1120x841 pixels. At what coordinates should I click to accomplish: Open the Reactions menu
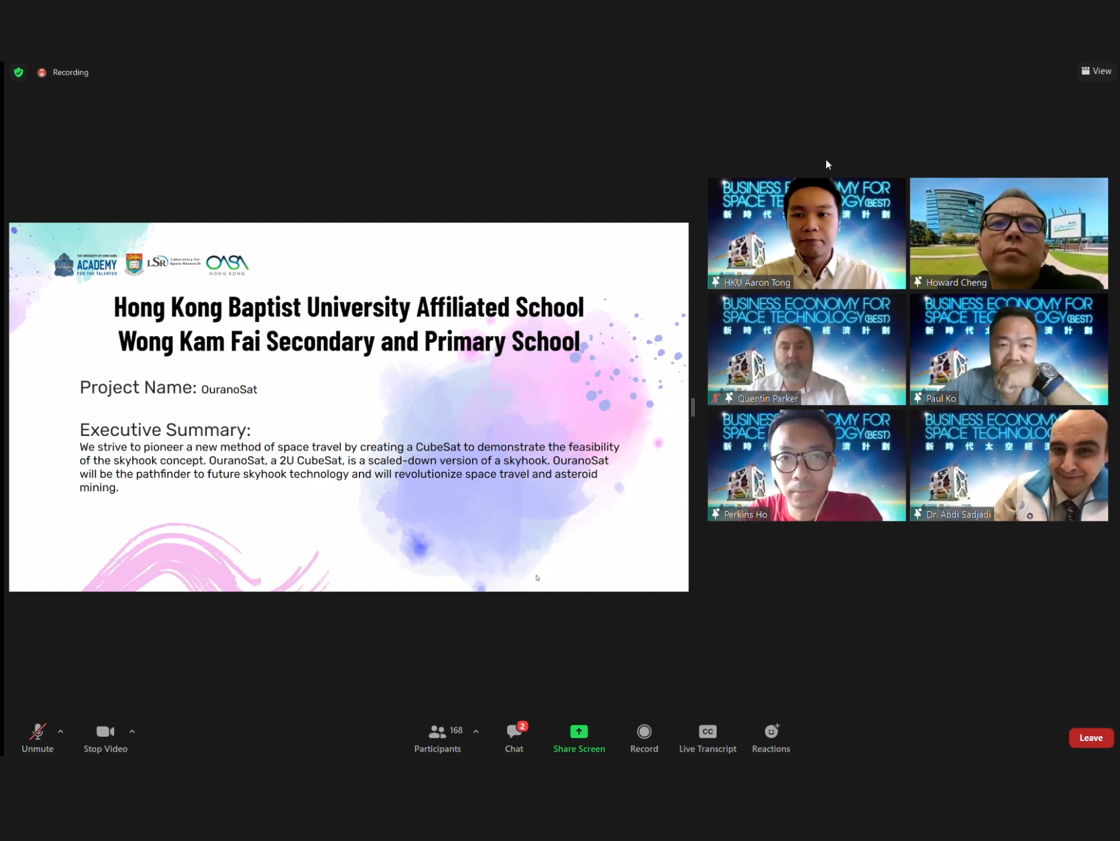coord(771,738)
